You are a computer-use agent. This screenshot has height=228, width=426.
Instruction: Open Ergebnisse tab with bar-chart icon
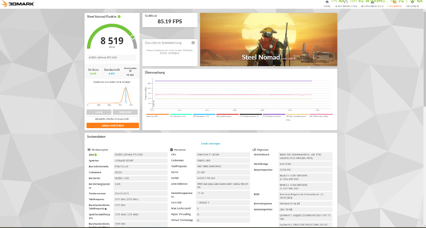click(394, 2)
